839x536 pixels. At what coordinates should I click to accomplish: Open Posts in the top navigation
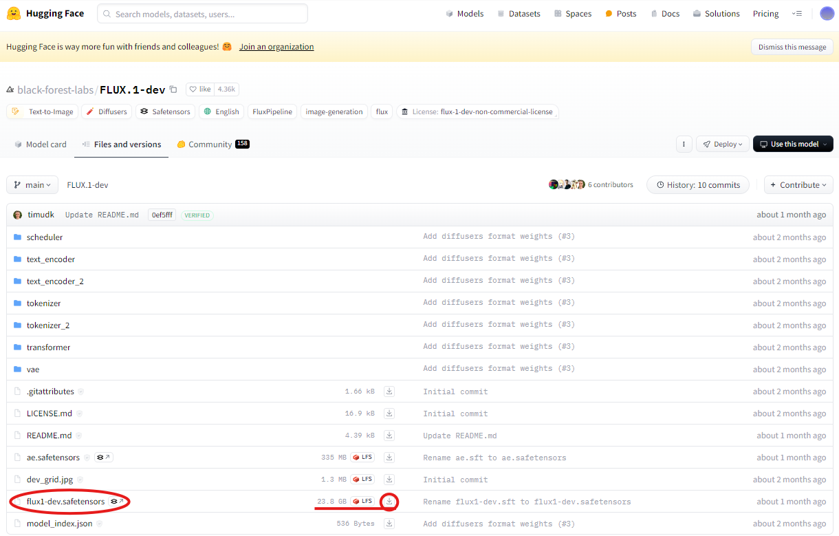621,14
